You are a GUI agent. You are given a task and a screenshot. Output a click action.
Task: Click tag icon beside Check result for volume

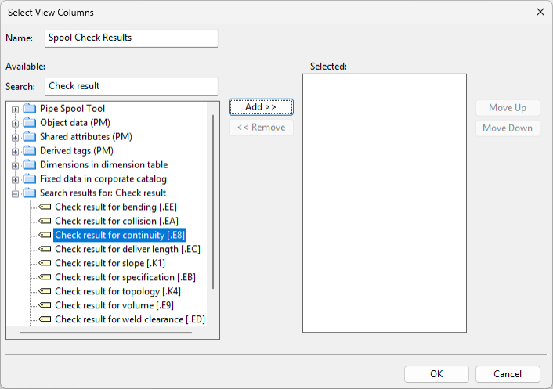45,305
